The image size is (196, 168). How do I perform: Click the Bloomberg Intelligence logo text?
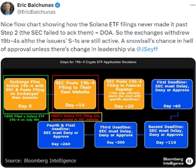click(173, 161)
